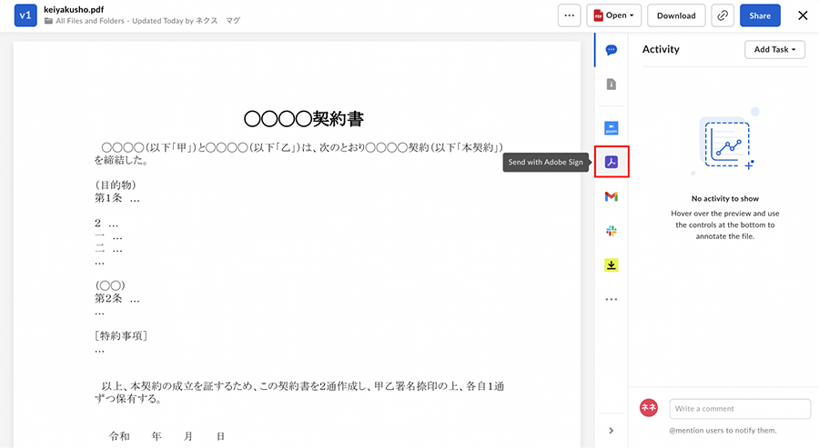Click the yellow download integration icon

(x=612, y=265)
